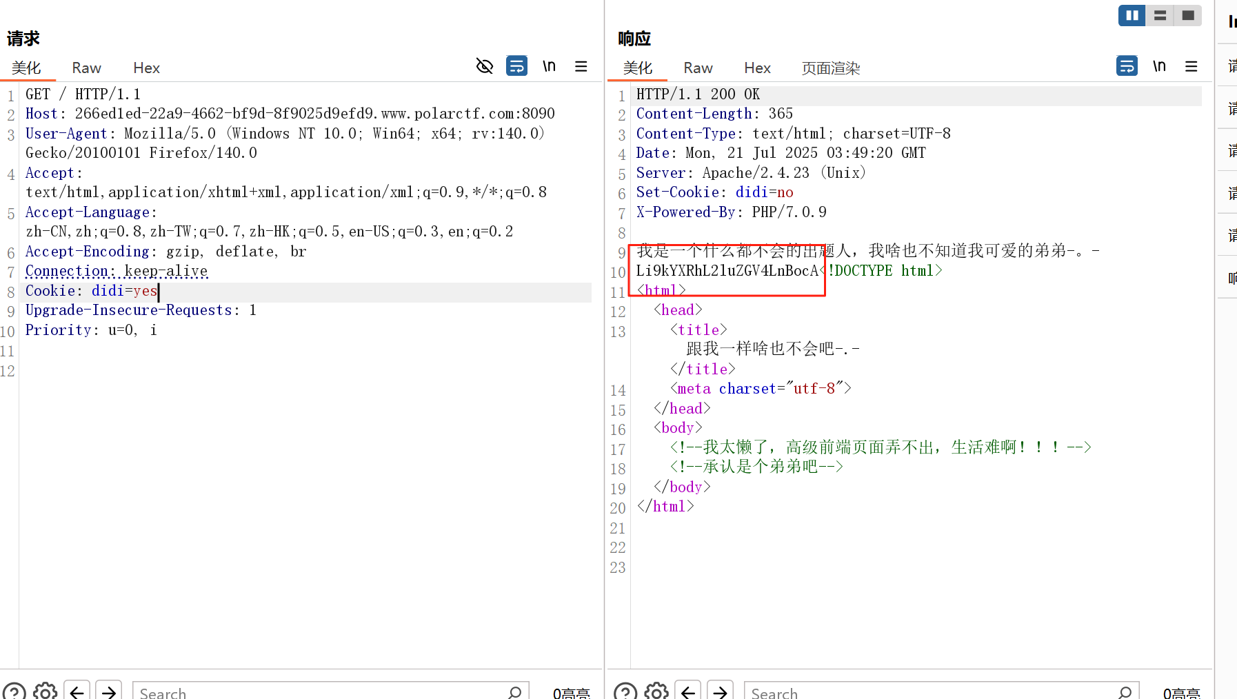Screen dimensions: 1237x699
Task: Toggle hidden characters eye icon in request pane
Action: [485, 66]
